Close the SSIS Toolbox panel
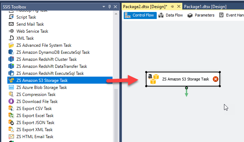 click(x=115, y=7)
